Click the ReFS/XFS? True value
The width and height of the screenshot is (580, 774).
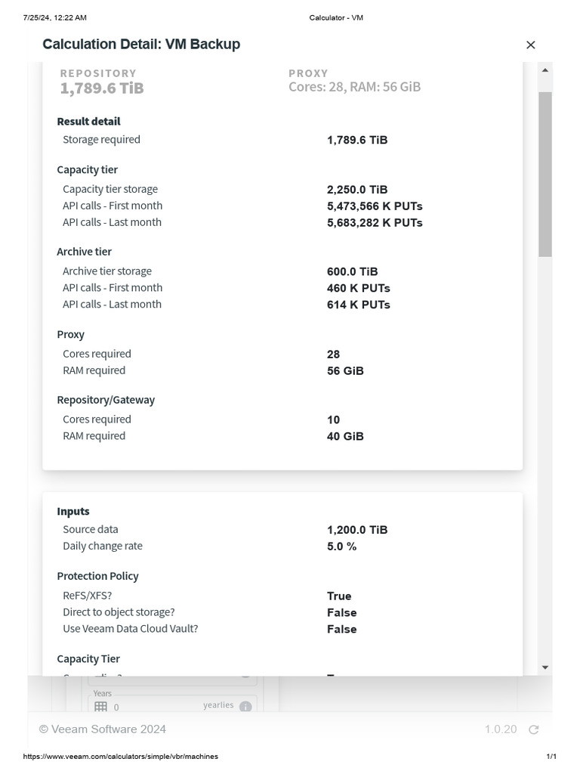click(339, 596)
